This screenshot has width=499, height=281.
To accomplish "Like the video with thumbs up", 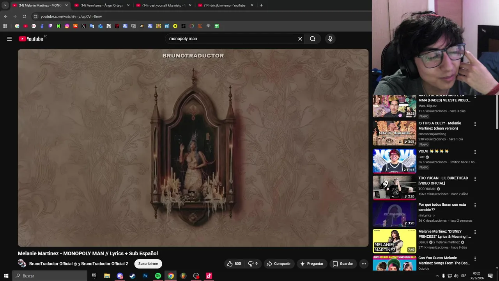I will point(234,264).
